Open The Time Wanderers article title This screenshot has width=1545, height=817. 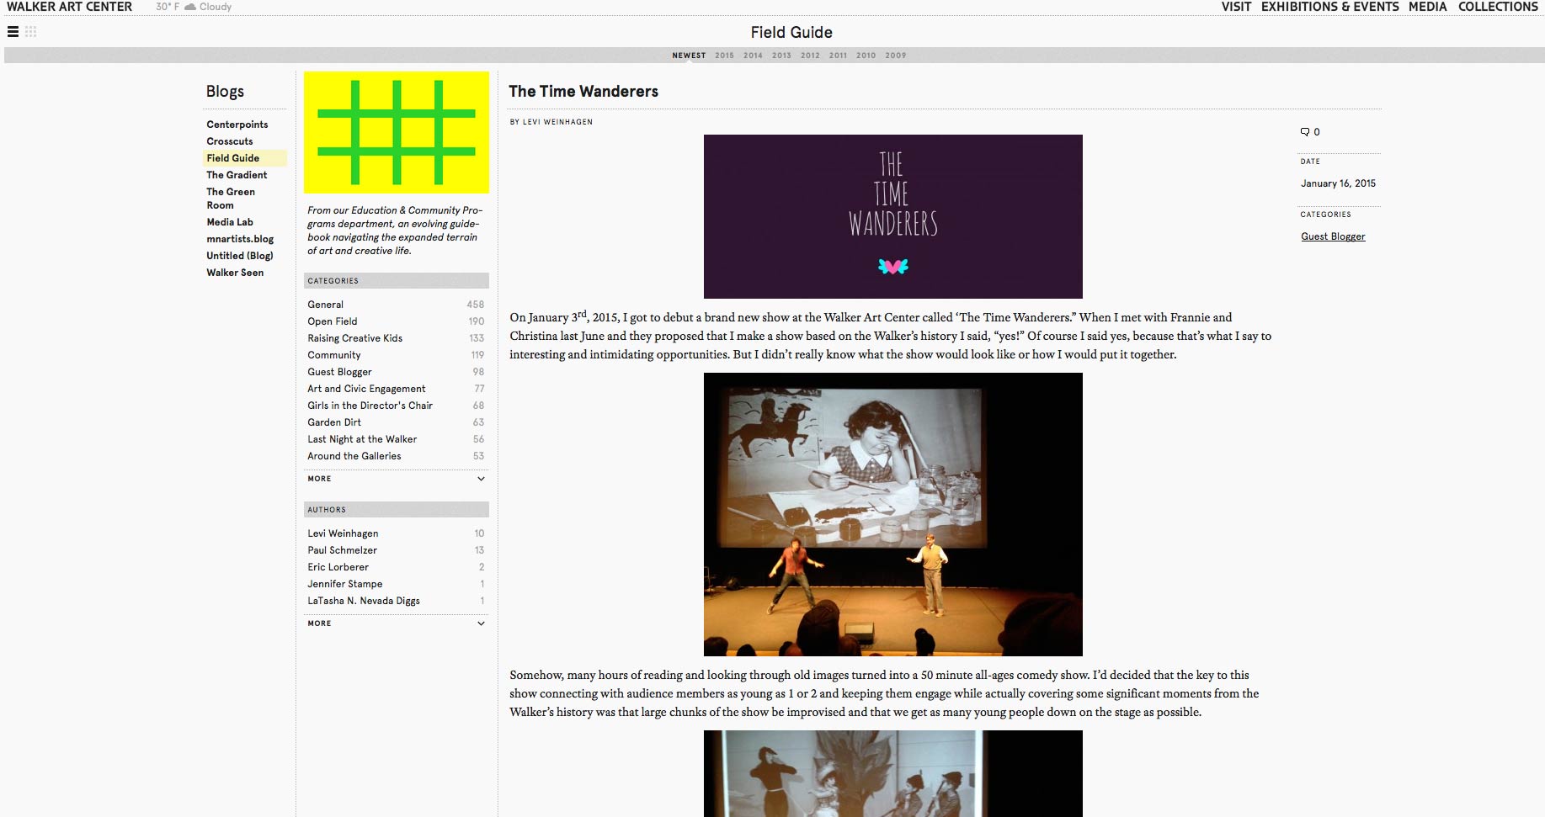[583, 92]
